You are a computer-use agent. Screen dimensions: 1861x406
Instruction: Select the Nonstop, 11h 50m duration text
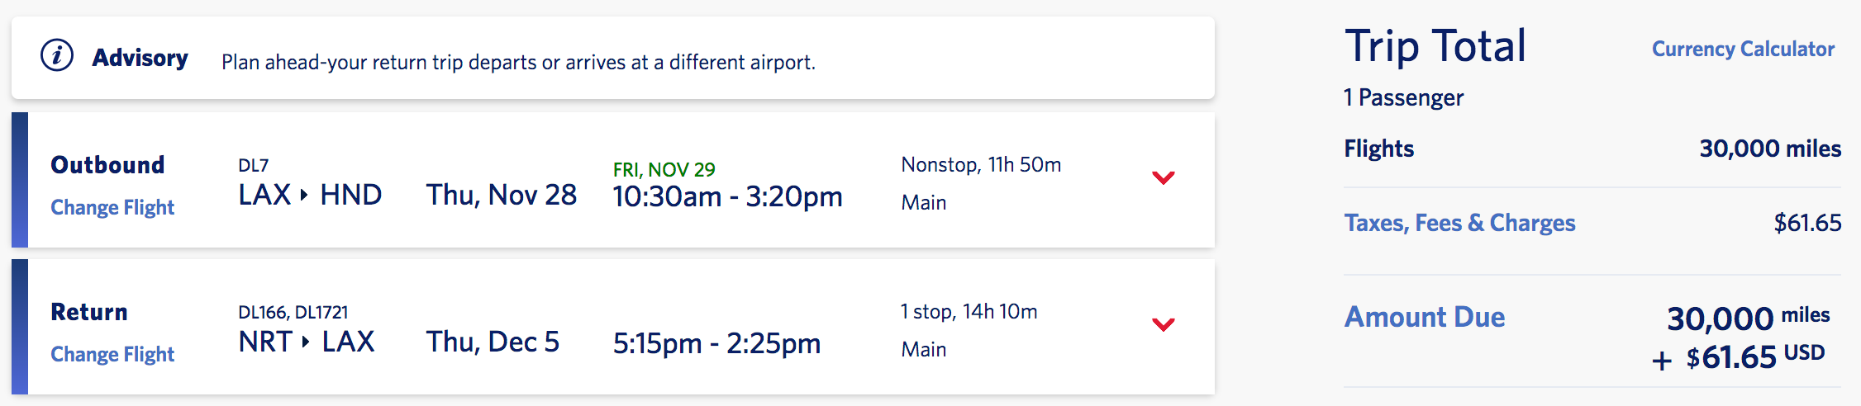click(981, 165)
